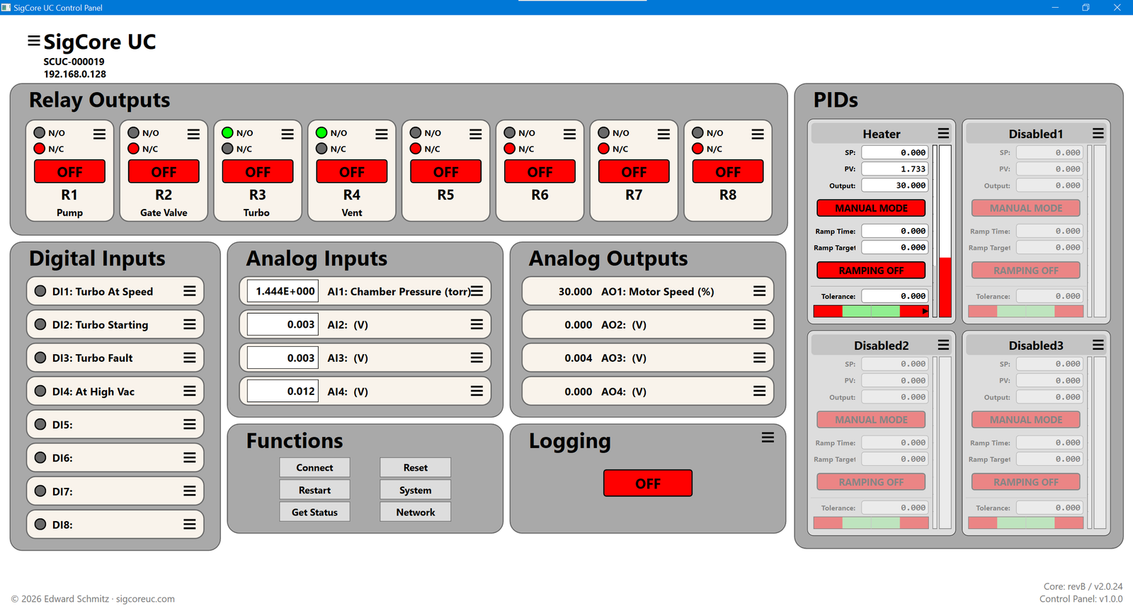Click the R3 Turbo N/O green indicator
Image resolution: width=1133 pixels, height=611 pixels.
pos(227,132)
